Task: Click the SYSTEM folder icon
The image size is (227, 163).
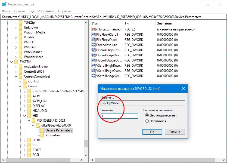Action: click(16, 62)
